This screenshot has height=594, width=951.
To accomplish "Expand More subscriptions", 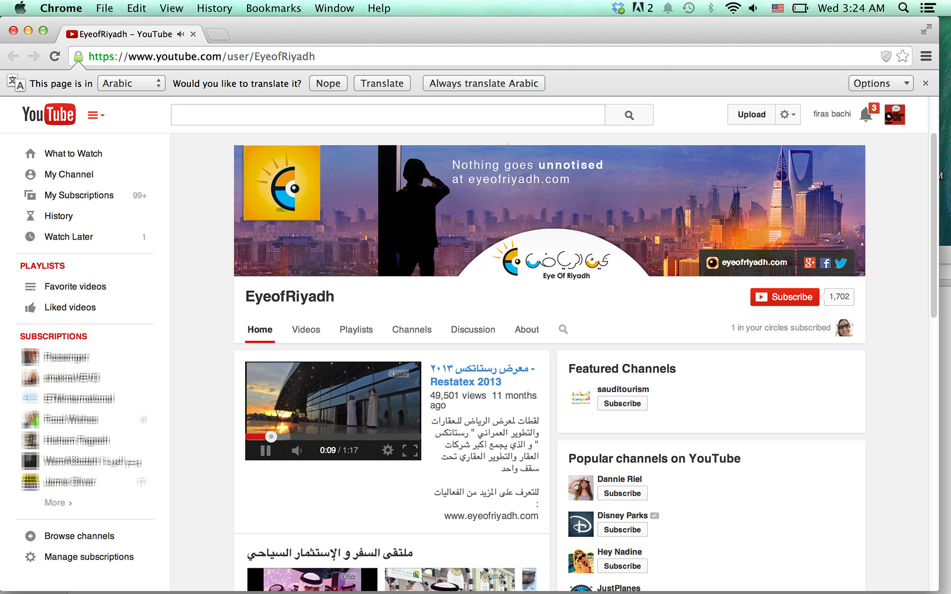I will coord(58,502).
